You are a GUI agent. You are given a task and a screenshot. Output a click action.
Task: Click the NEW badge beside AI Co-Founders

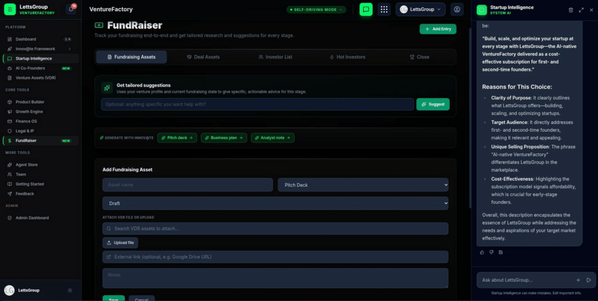coord(67,68)
